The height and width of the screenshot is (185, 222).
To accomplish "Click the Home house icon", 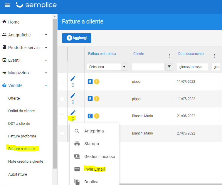I will tap(4, 22).
